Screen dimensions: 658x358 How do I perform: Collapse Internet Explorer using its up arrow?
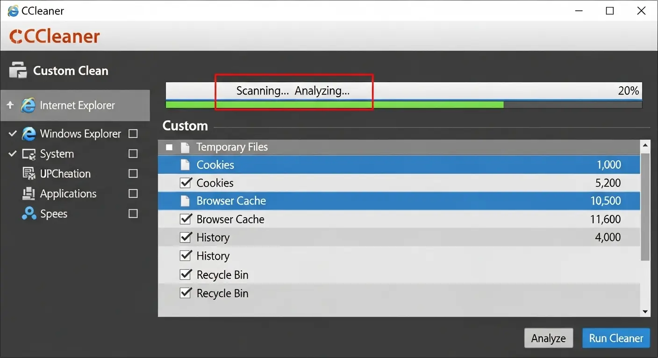tap(10, 105)
